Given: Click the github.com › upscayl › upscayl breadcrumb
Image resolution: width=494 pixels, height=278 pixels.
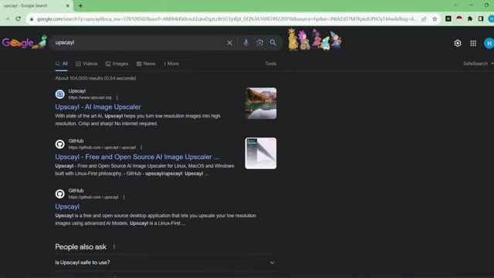Looking at the screenshot, I should [x=103, y=147].
